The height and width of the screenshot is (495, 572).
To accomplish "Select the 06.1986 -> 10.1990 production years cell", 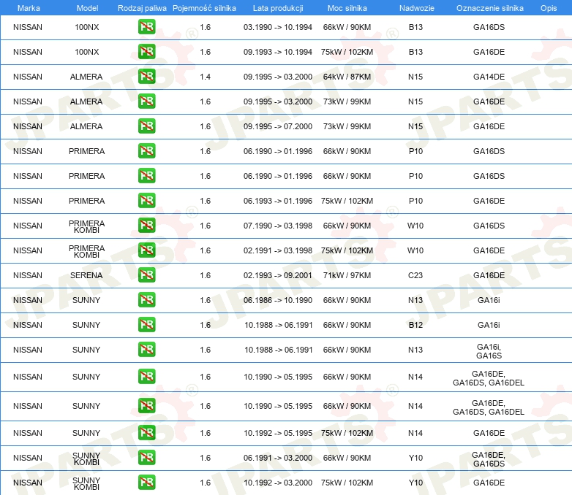I will click(x=278, y=300).
